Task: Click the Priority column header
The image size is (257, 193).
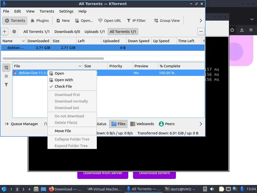Action: click(120, 66)
